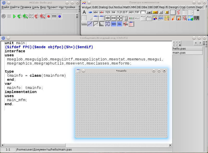The image size is (208, 153).
Task: Switch to the hello.pas source file
Action: [x=187, y=48]
